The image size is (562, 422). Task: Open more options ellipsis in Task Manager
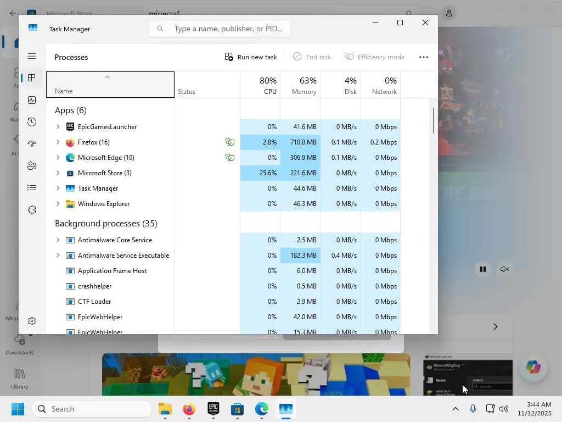coord(424,57)
